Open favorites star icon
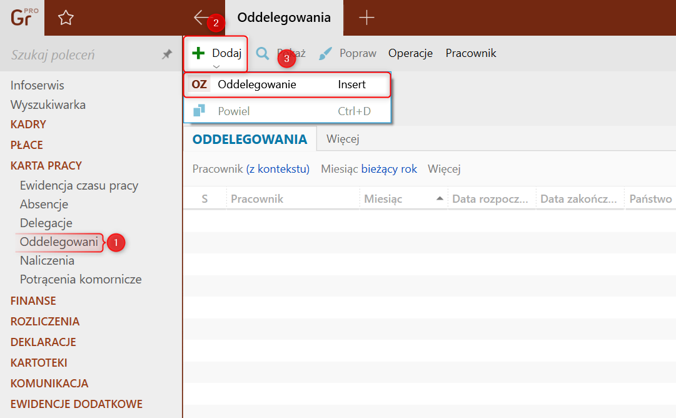 click(66, 18)
